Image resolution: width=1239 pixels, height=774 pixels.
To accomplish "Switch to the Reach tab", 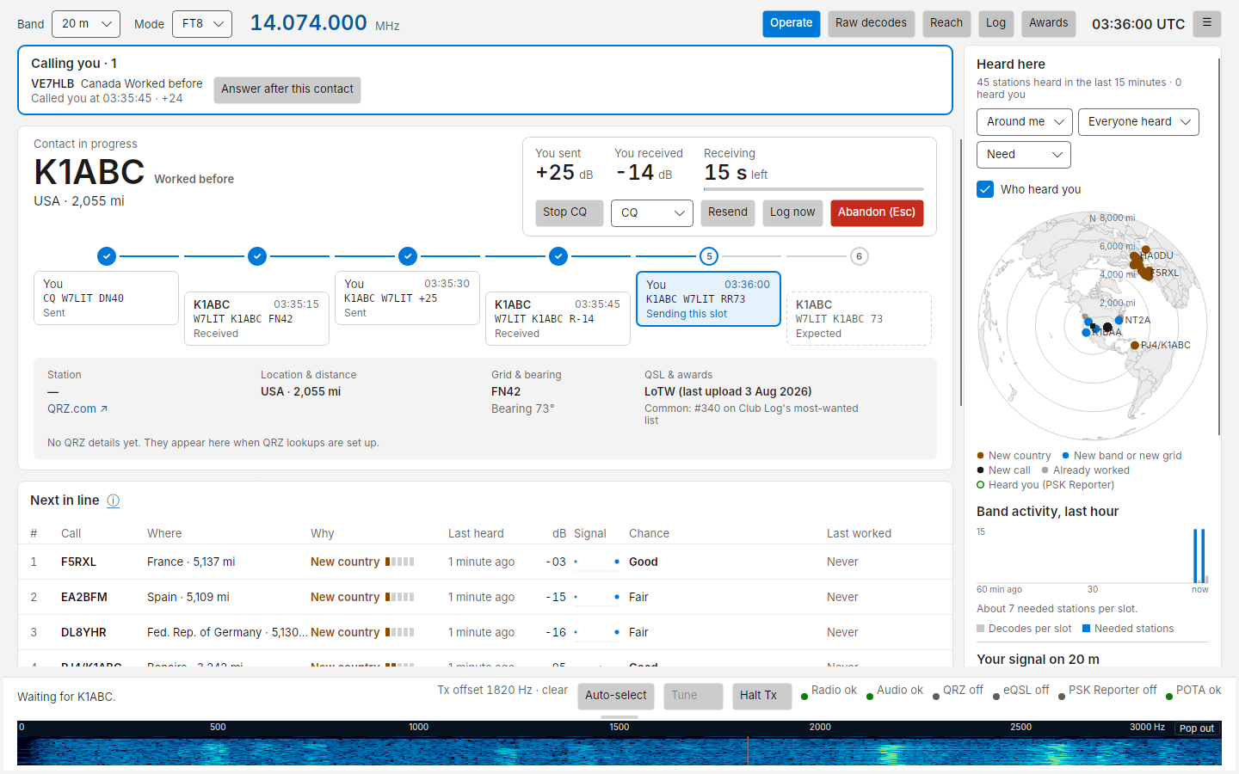I will tap(946, 23).
